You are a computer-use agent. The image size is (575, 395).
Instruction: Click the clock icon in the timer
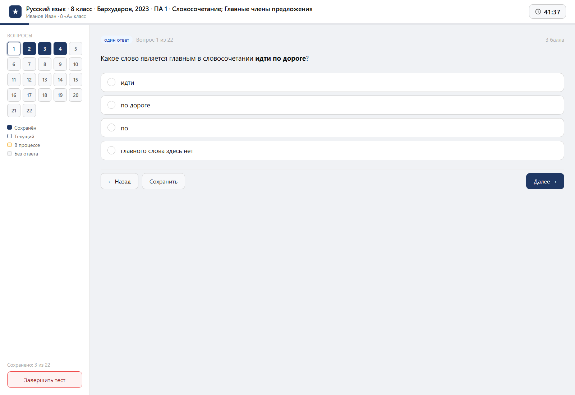click(538, 11)
